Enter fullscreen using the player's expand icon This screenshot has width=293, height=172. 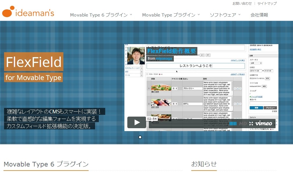(251, 123)
